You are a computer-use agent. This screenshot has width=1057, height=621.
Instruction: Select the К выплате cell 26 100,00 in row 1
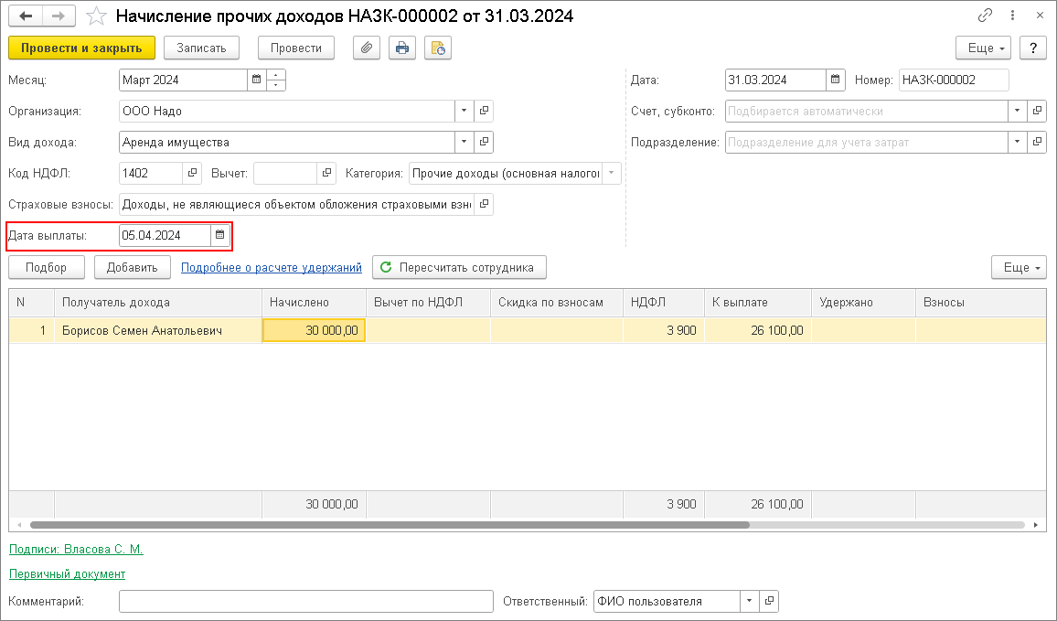pyautogui.click(x=758, y=330)
